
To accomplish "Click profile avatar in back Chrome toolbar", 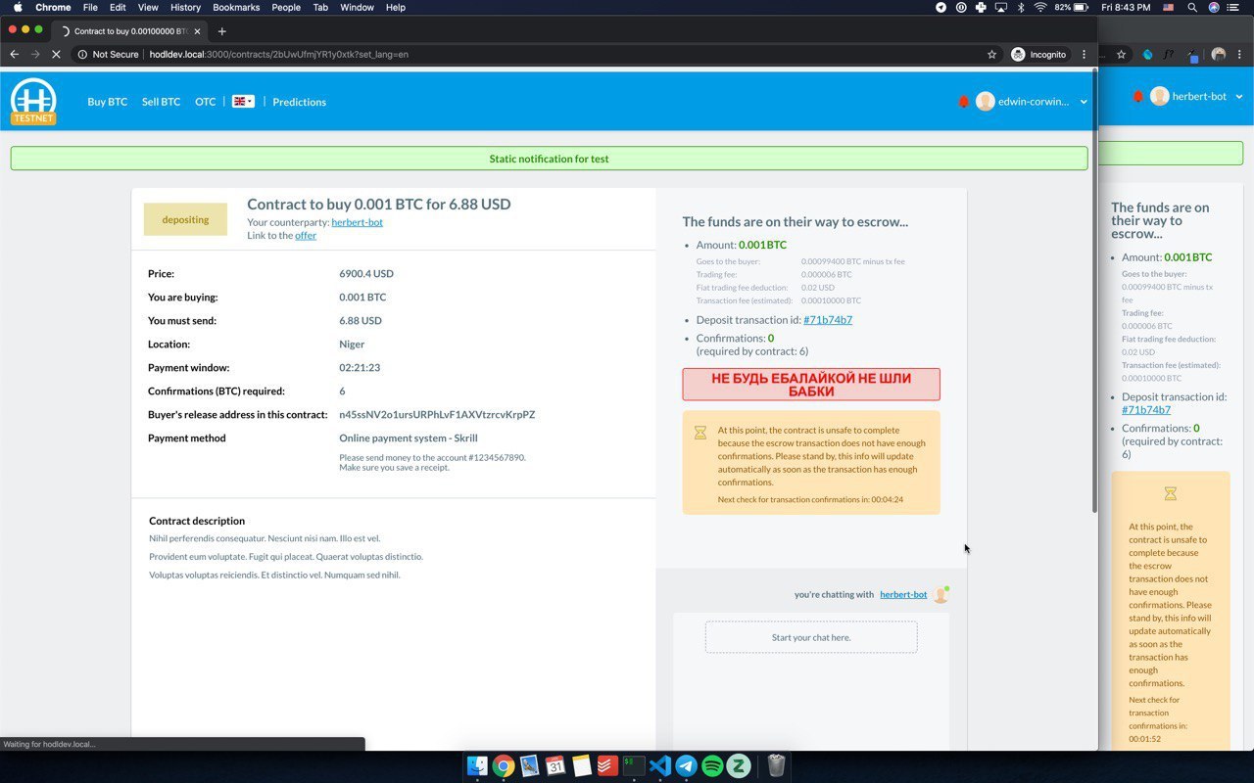I will click(1219, 55).
